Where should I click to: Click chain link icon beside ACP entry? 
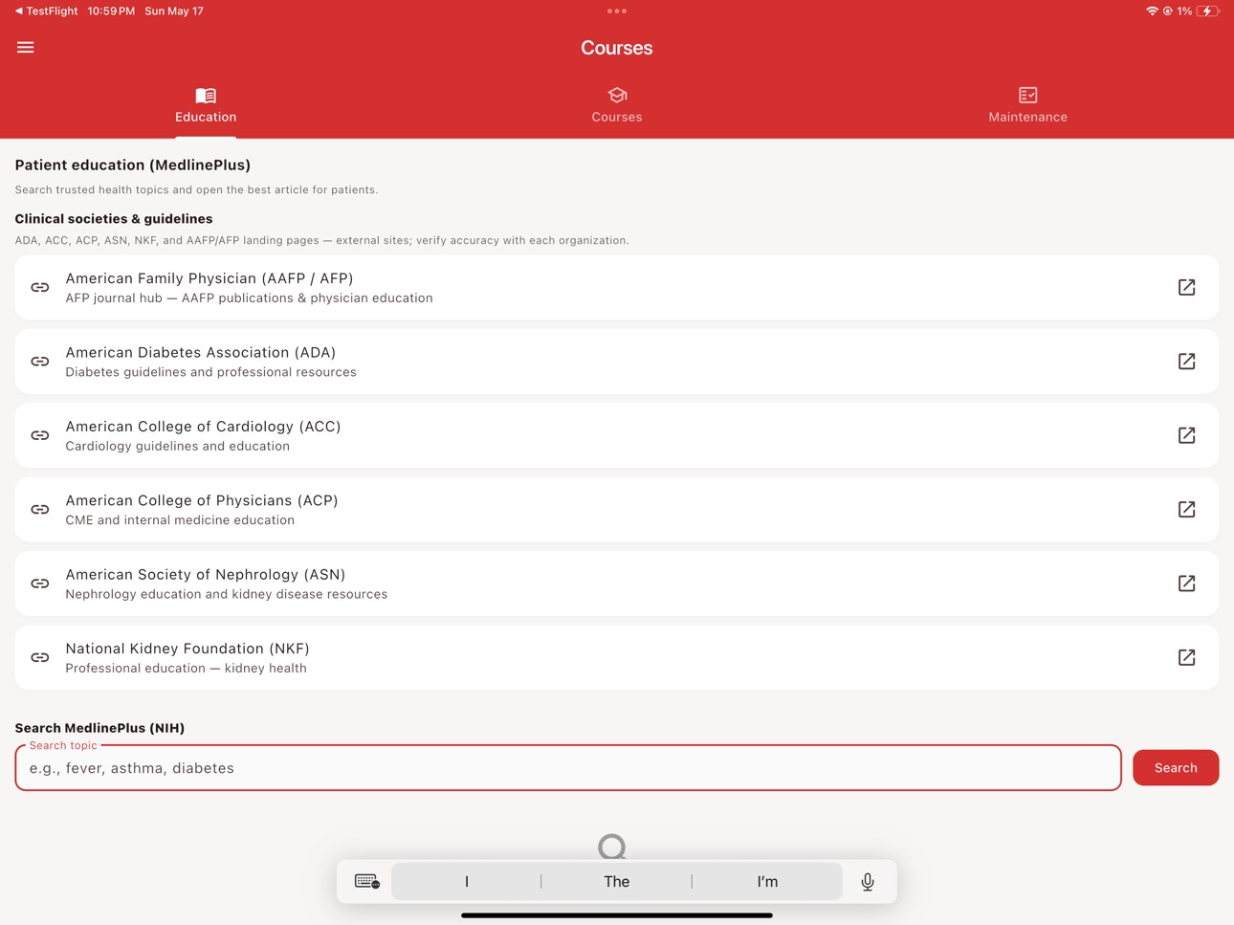coord(40,509)
